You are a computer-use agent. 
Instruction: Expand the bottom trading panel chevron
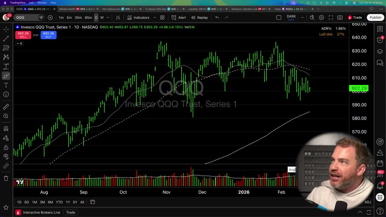[x=360, y=212]
